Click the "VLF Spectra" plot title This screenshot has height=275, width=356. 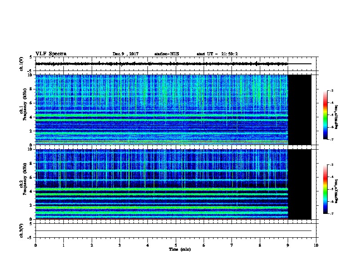51,54
